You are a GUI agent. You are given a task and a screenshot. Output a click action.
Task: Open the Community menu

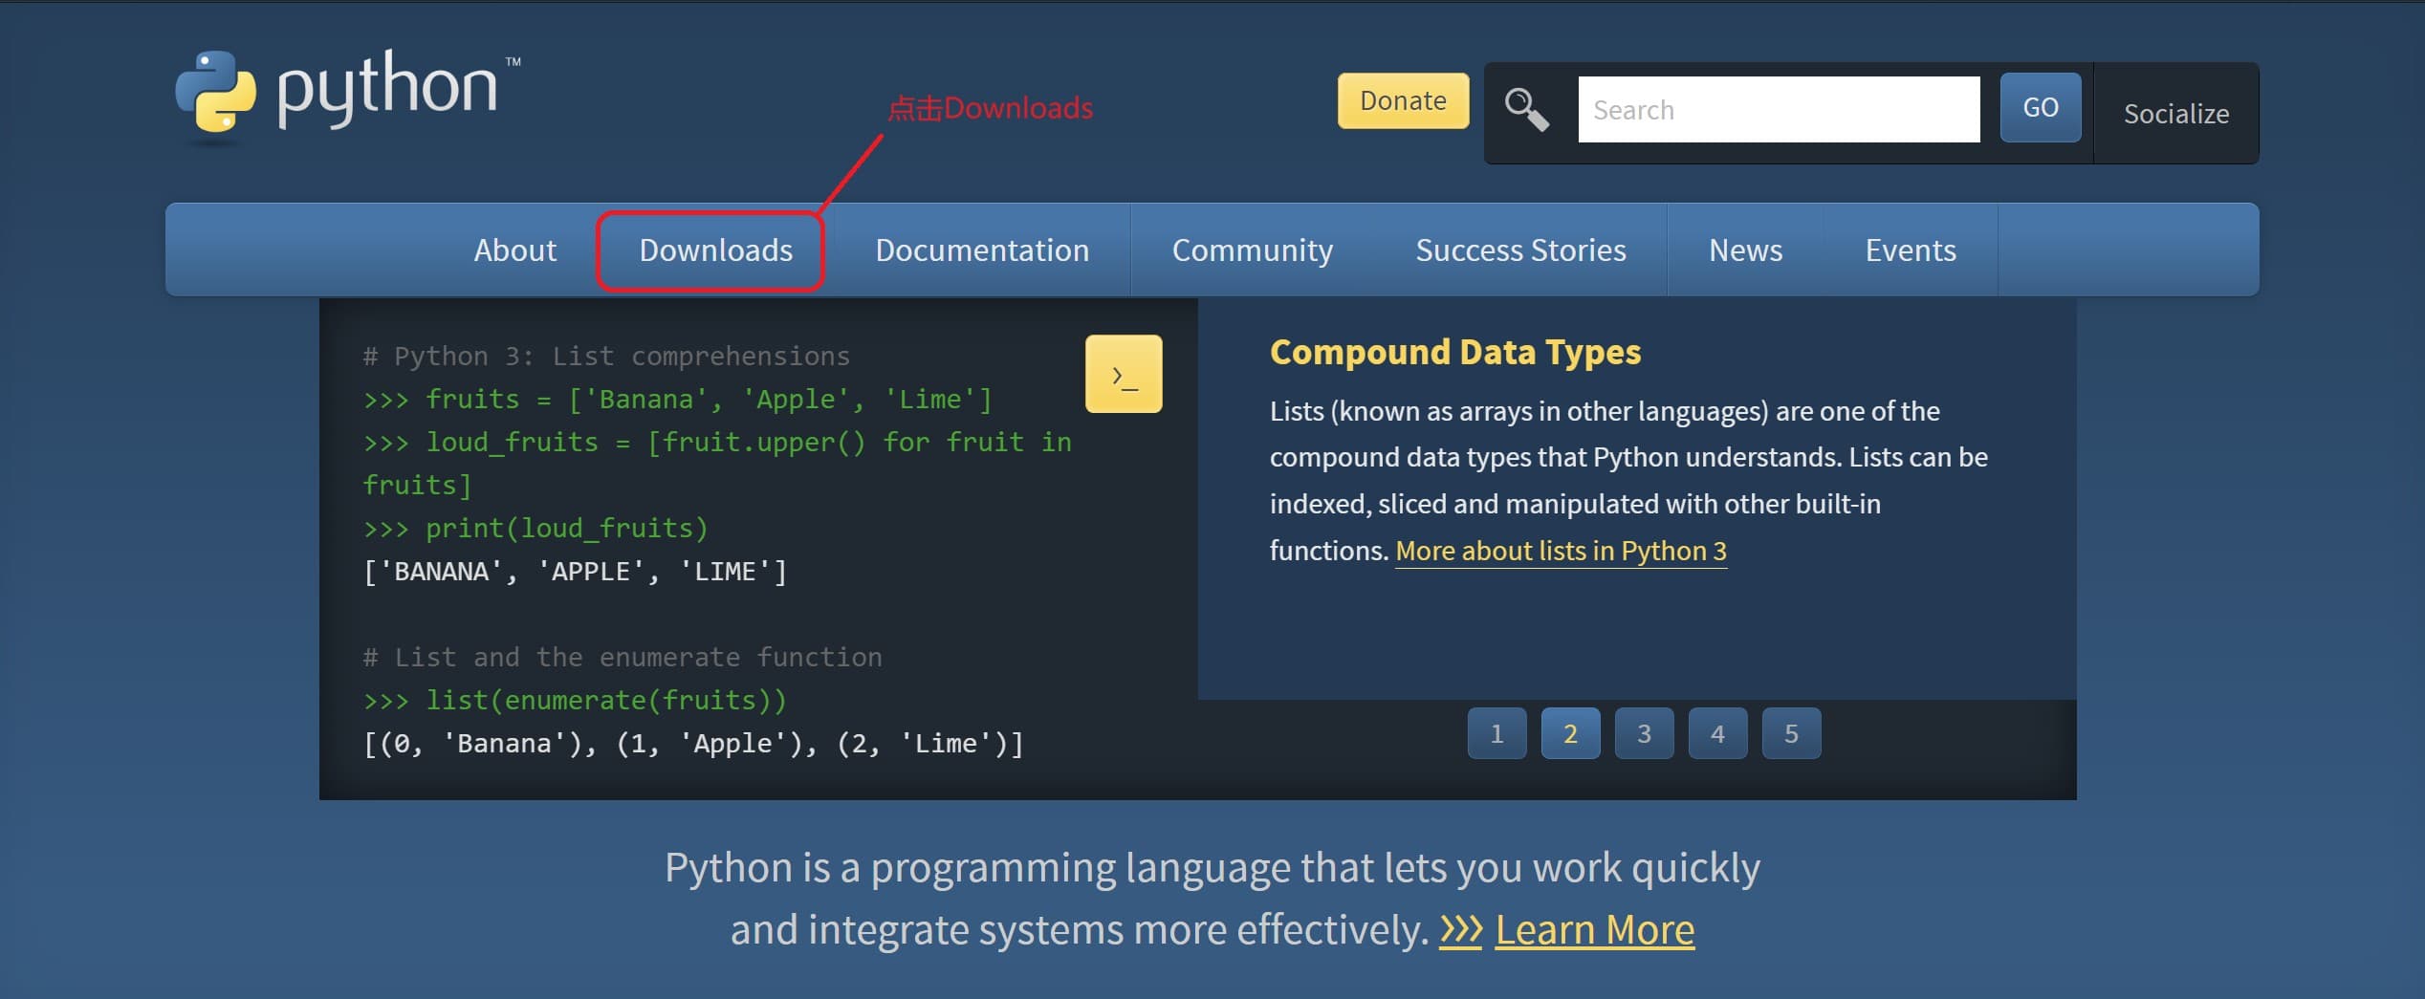(x=1252, y=250)
